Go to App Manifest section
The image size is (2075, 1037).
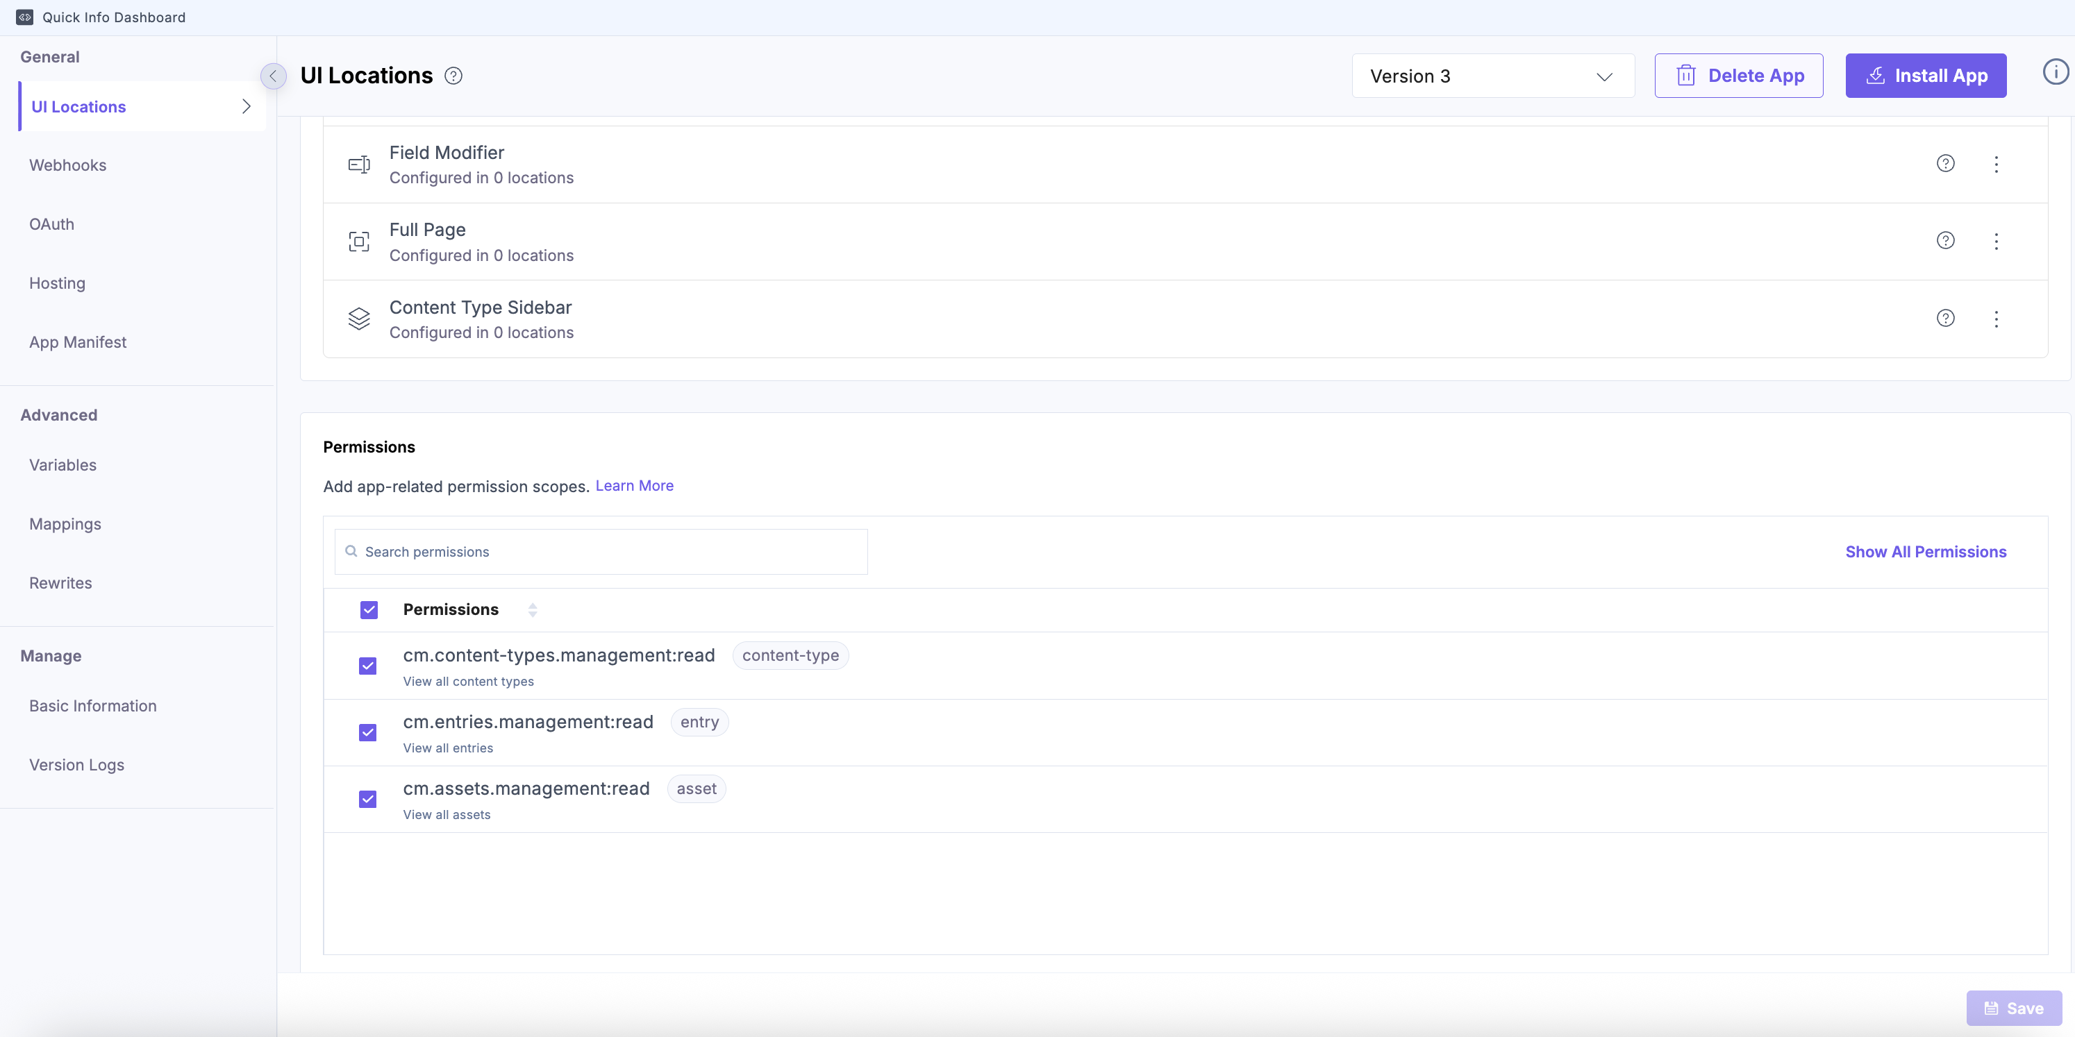click(x=77, y=342)
